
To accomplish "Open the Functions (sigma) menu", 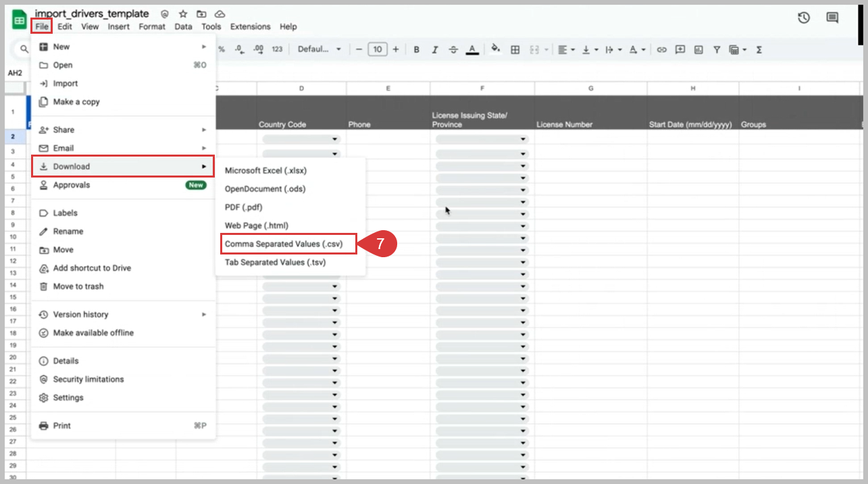I will tap(759, 49).
